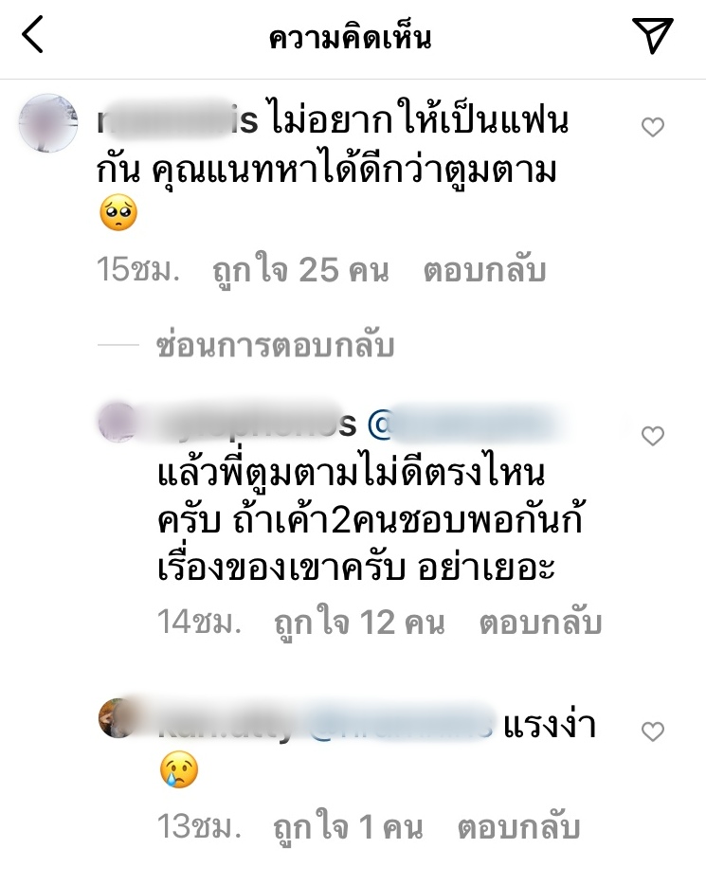The image size is (706, 885).
Task: Open the first commenter's blurred username
Action: pyautogui.click(x=177, y=121)
